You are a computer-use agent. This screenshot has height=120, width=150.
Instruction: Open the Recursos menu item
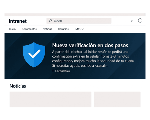pos(63,29)
